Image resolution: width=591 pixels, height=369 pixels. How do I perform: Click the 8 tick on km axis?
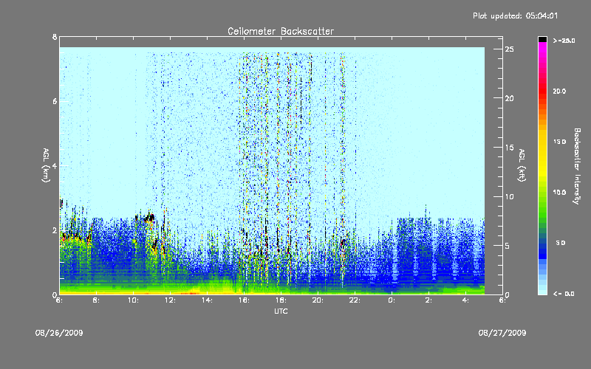[x=55, y=37]
